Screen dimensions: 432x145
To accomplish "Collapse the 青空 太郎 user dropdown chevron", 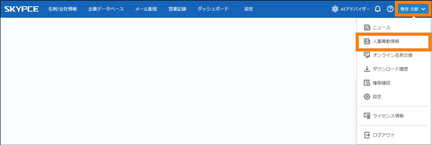I will (x=423, y=9).
